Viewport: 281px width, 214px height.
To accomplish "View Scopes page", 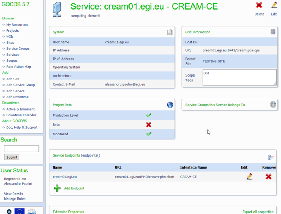I will coord(12,61).
